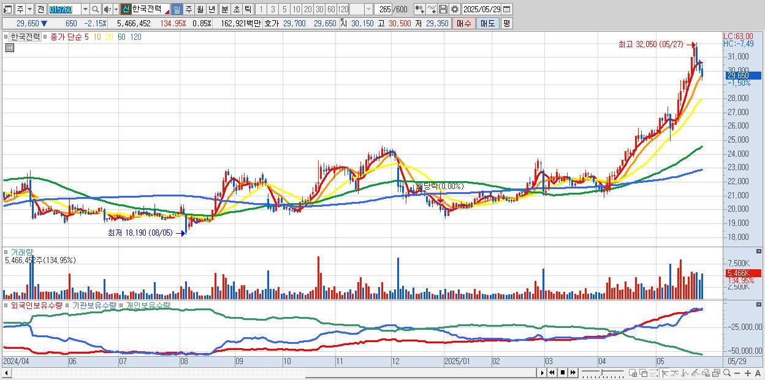
Task: Open chart settings gear icon
Action: click(x=455, y=9)
